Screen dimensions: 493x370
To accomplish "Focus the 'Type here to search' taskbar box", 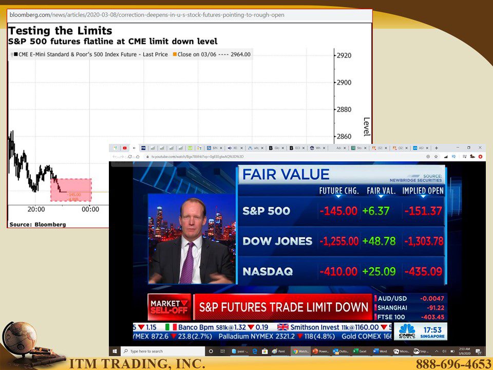I will click(163, 351).
